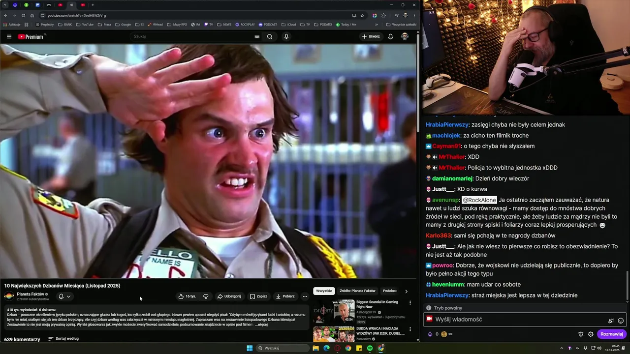Open Planeta Faktów channel avatar
This screenshot has height=354, width=630.
9,296
